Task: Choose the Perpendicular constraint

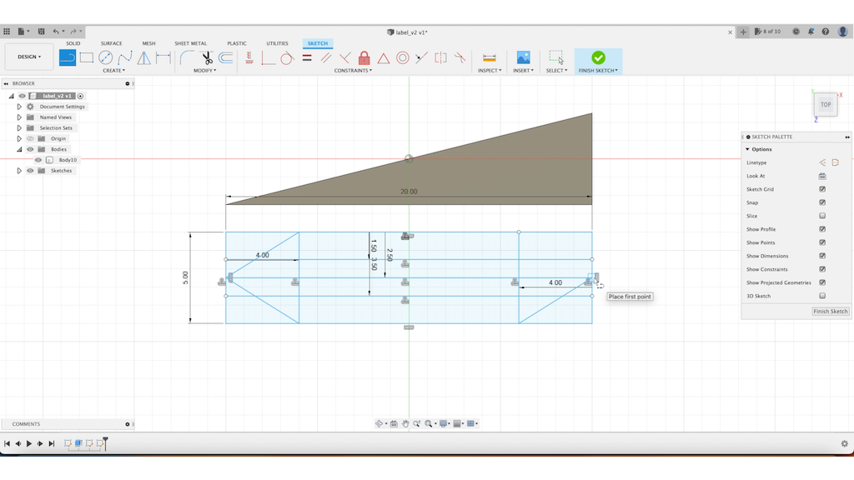Action: (x=344, y=57)
